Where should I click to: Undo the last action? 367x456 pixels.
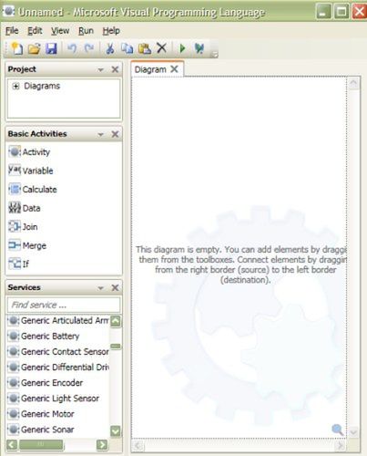[72, 48]
